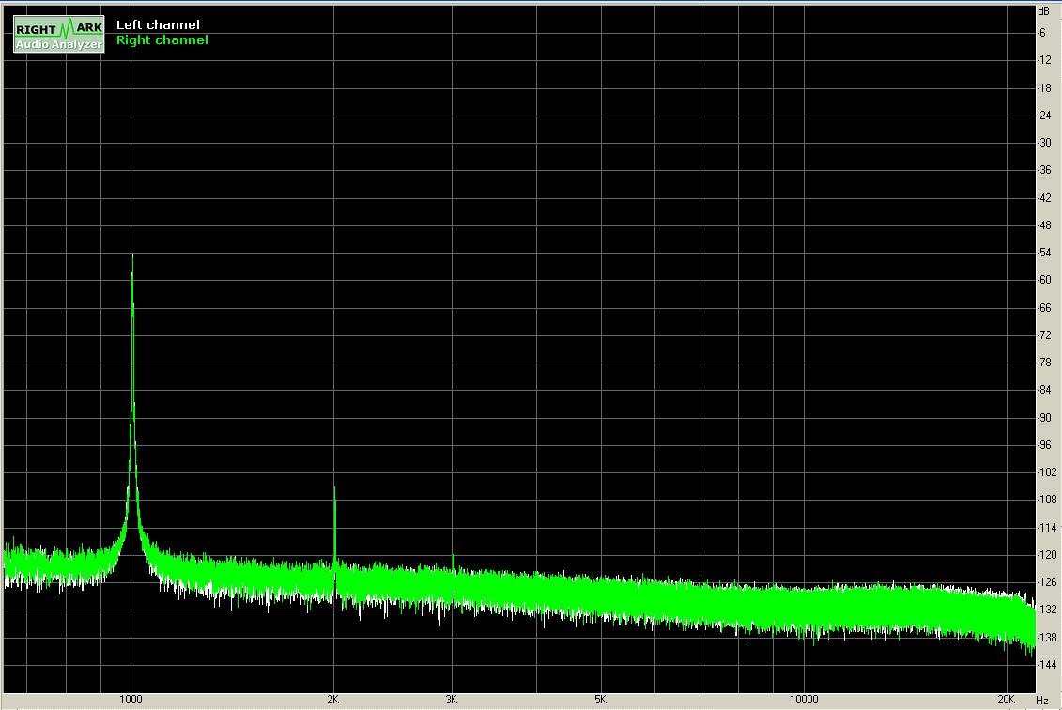The image size is (1062, 710).
Task: Click the 2K frequency axis label
Action: coord(332,699)
